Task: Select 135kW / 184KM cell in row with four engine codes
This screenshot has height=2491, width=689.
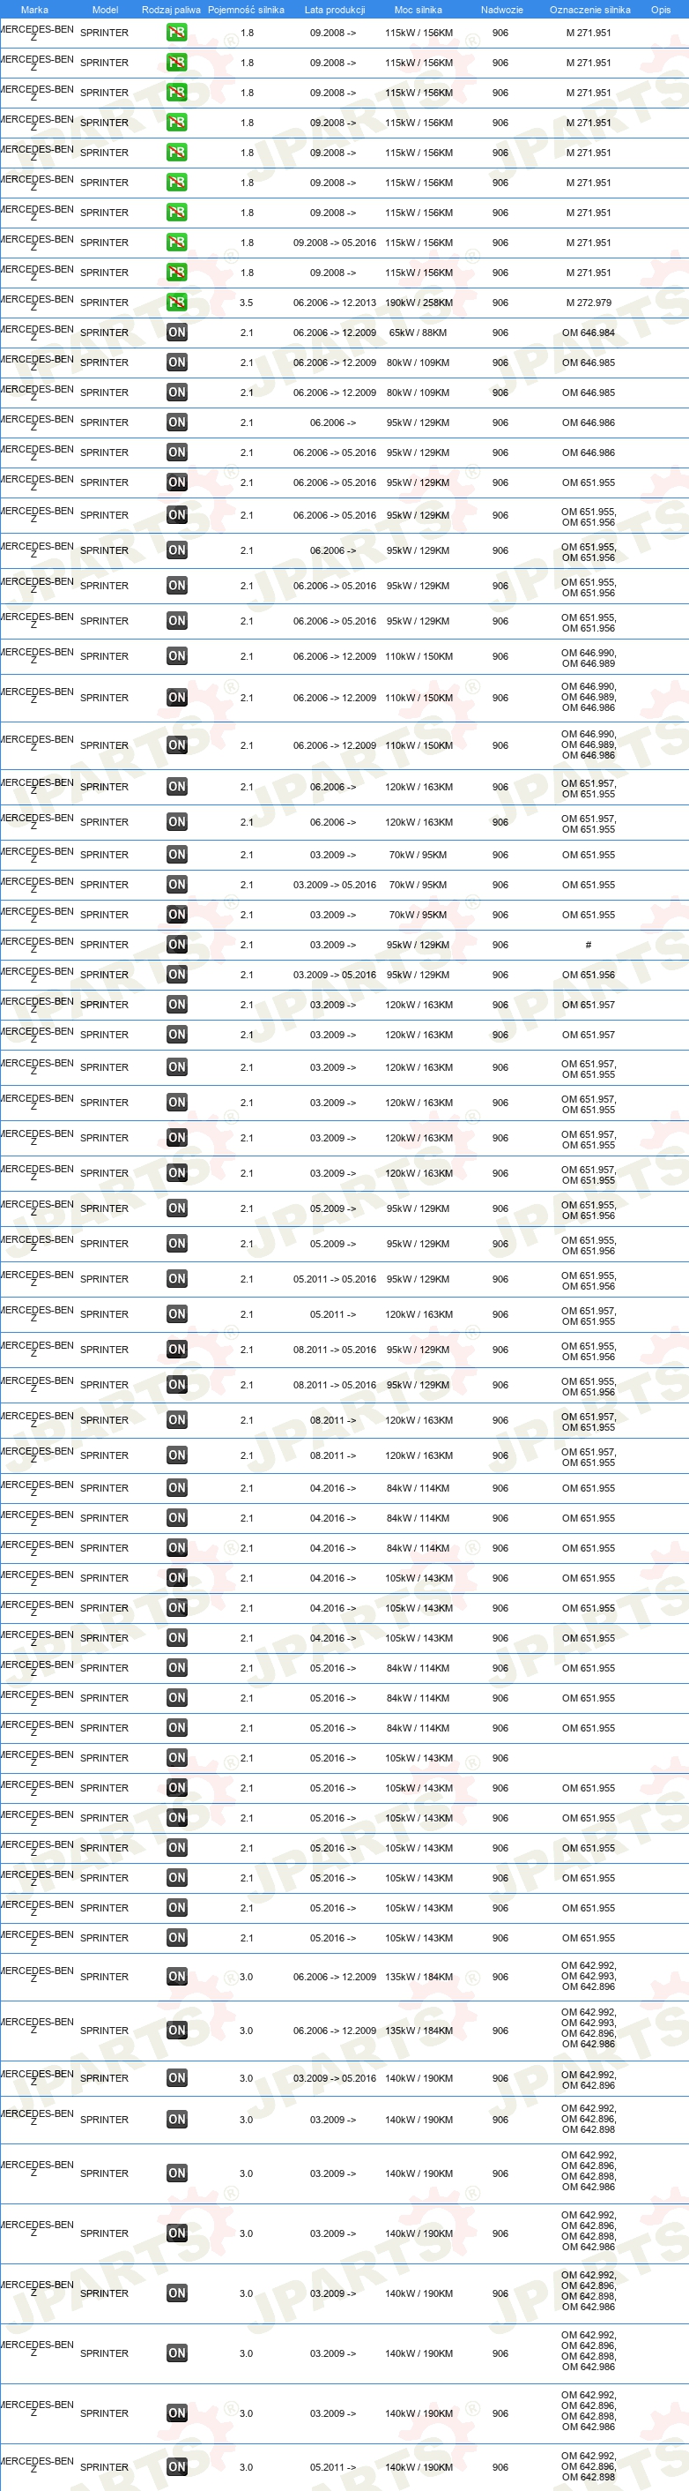Action: (419, 2031)
